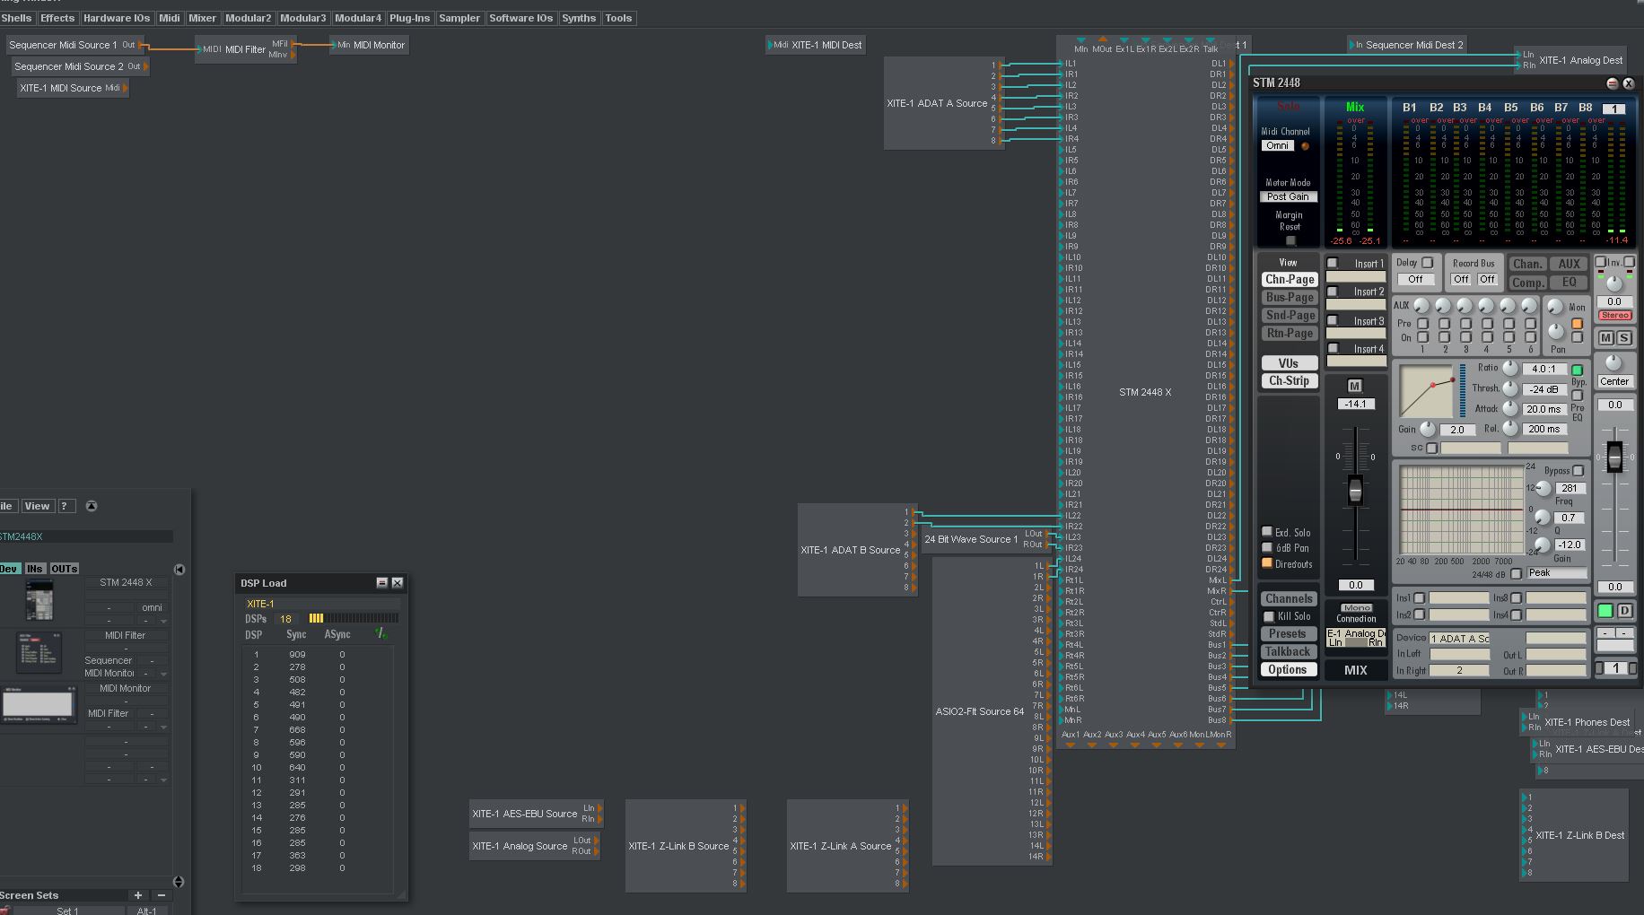Switch the view to Rtn-Page
The width and height of the screenshot is (1644, 915).
[x=1290, y=333]
